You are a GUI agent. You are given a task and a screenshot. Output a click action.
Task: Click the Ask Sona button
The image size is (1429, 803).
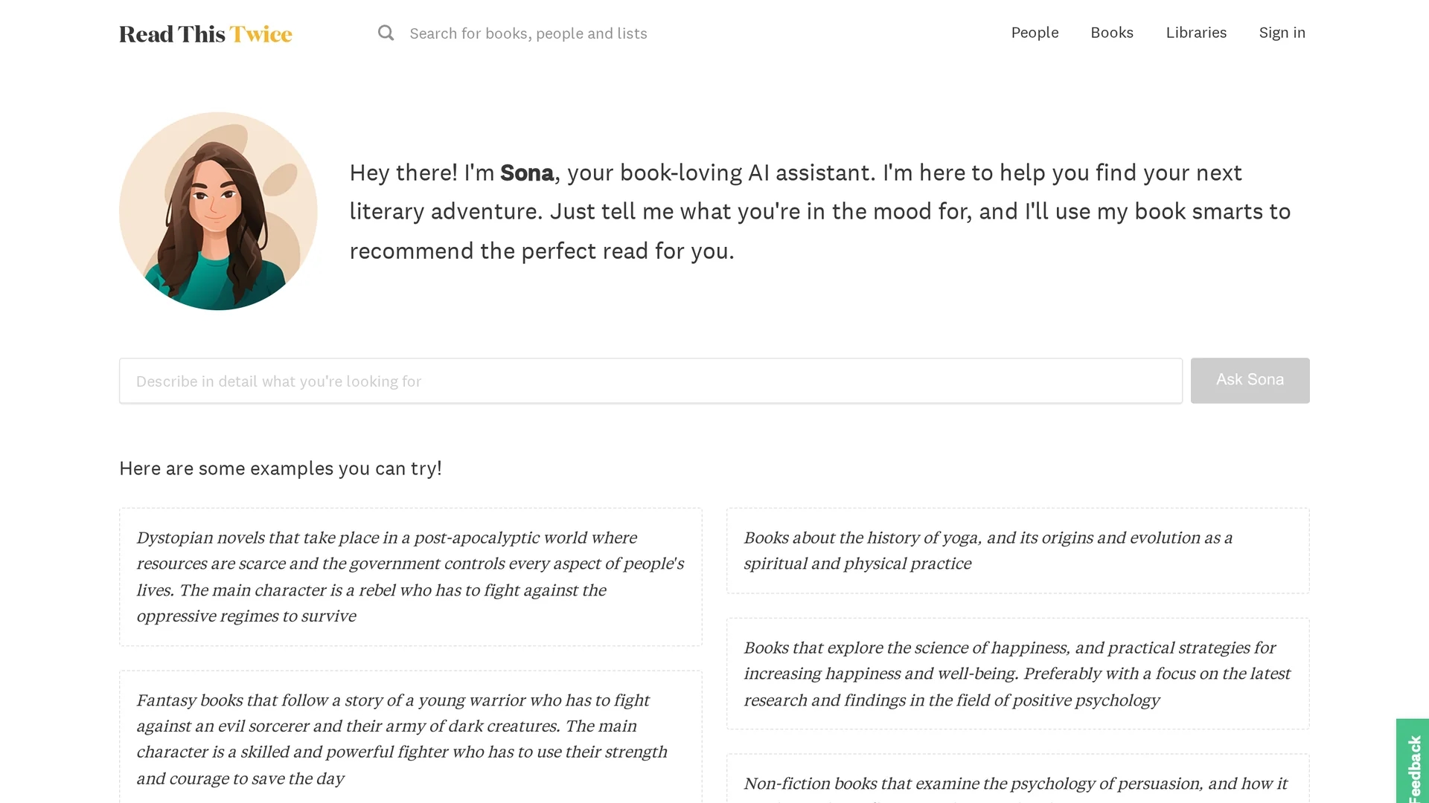point(1250,381)
